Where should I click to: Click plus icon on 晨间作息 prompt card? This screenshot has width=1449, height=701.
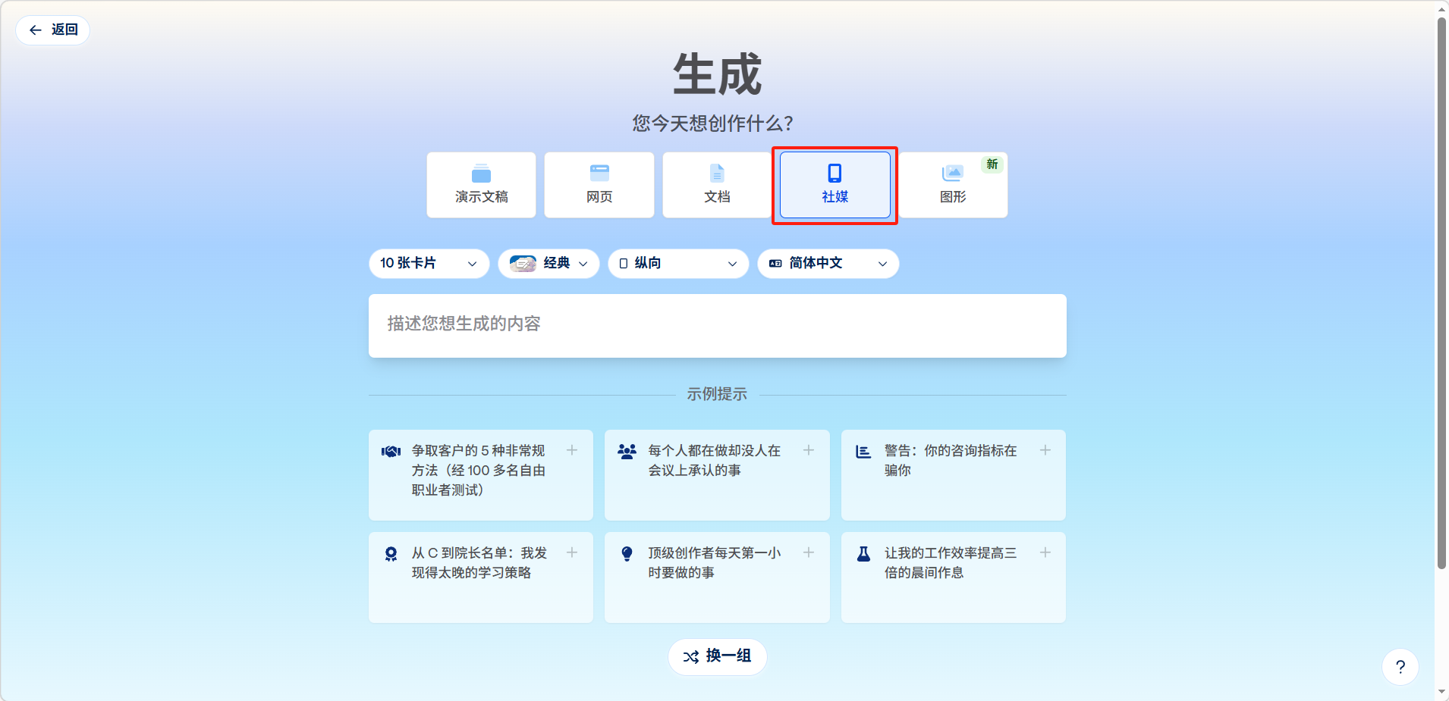click(1045, 552)
